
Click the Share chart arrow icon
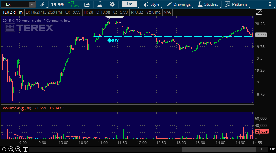click(87, 4)
